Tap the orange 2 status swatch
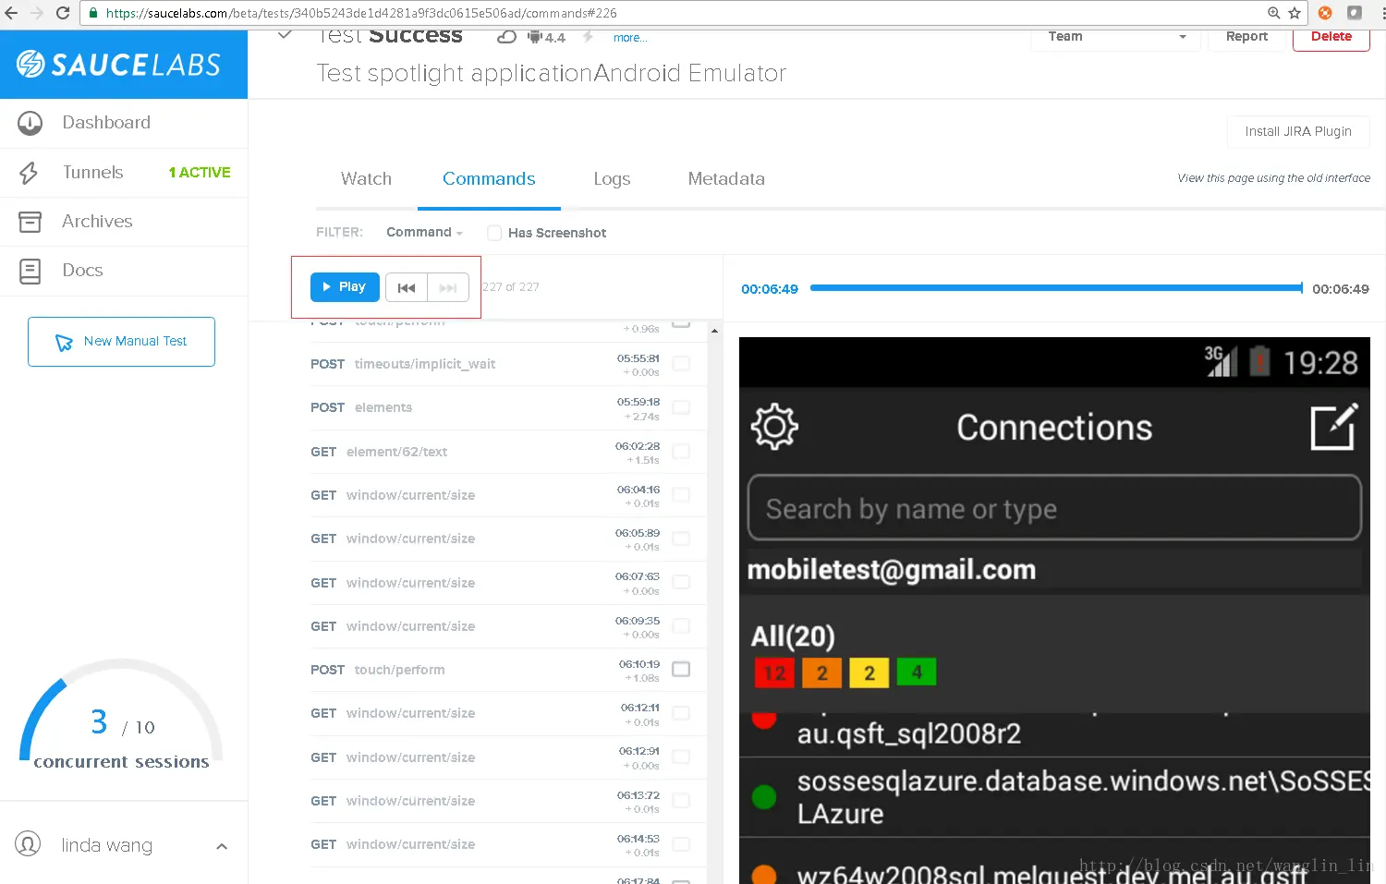This screenshot has height=884, width=1386. tap(821, 672)
